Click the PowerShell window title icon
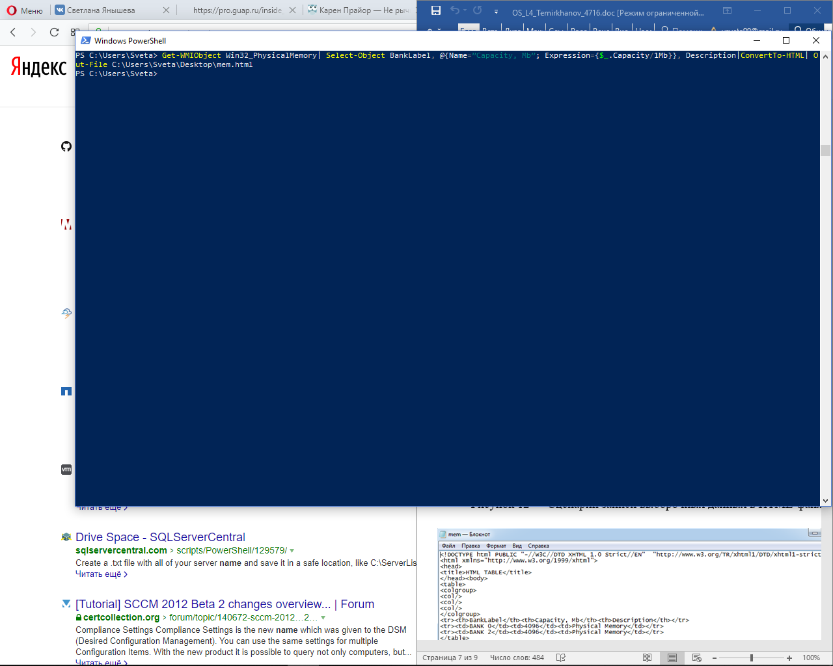This screenshot has width=833, height=666. click(85, 40)
